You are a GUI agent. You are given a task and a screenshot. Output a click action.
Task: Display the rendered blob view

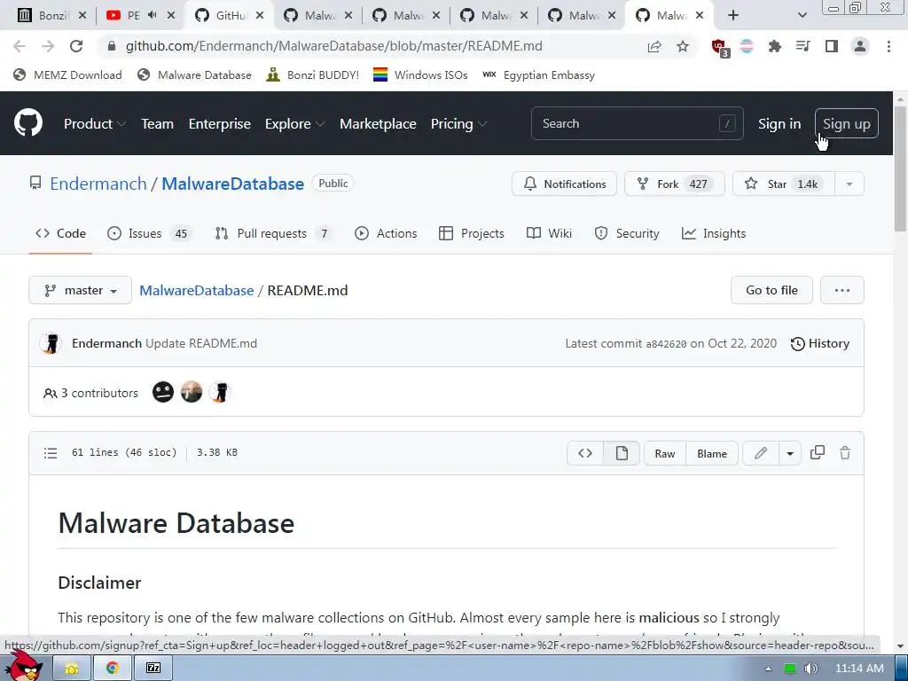tap(622, 453)
